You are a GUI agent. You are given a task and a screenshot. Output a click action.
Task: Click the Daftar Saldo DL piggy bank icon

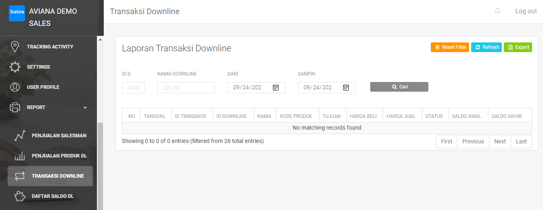point(20,196)
